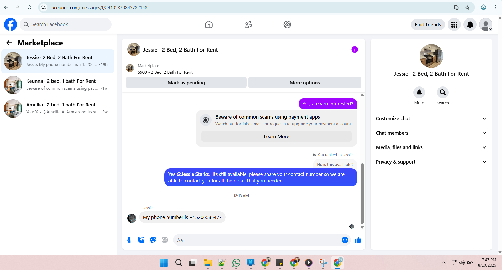
Task: Click large listing photo in right panel
Action: click(x=431, y=56)
